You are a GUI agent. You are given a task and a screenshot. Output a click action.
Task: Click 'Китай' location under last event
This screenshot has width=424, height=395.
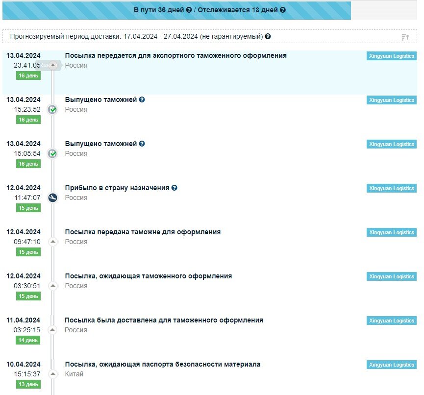[x=74, y=374]
